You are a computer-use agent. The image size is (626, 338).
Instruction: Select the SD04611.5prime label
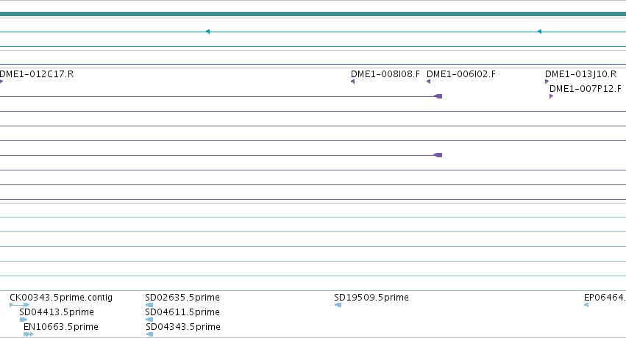182,312
